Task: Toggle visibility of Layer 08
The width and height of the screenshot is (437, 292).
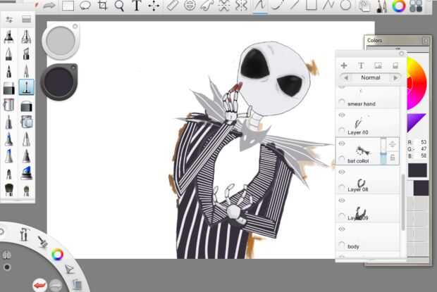Action: click(x=342, y=172)
